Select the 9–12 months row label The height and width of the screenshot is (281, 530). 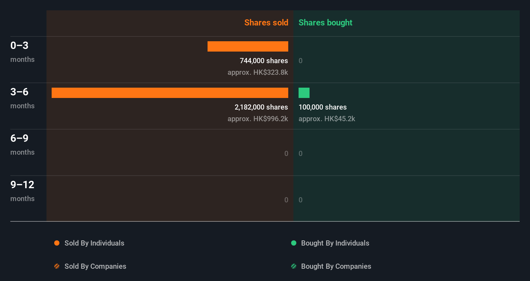point(22,191)
